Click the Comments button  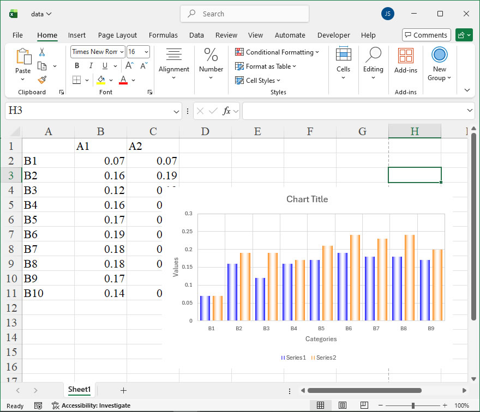pos(426,35)
